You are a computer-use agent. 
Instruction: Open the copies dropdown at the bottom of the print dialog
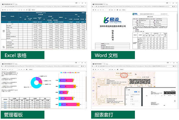tap(133, 104)
